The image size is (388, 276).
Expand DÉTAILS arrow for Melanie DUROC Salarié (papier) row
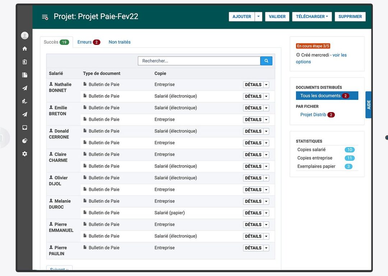coord(266,213)
